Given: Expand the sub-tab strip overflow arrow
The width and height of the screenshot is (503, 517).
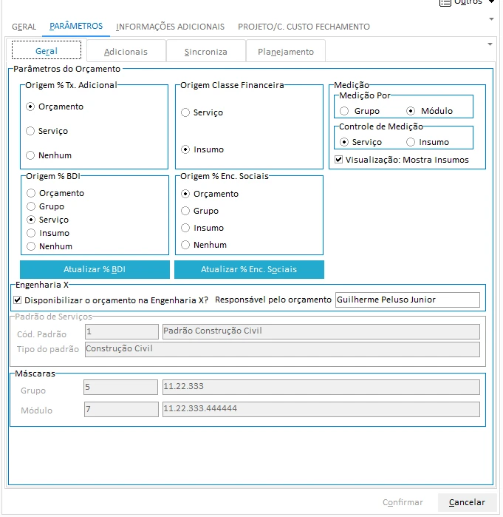Looking at the screenshot, I should click(490, 44).
